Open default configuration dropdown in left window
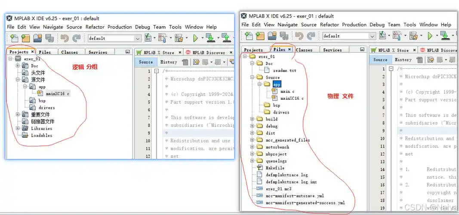459x215 pixels. [137, 38]
